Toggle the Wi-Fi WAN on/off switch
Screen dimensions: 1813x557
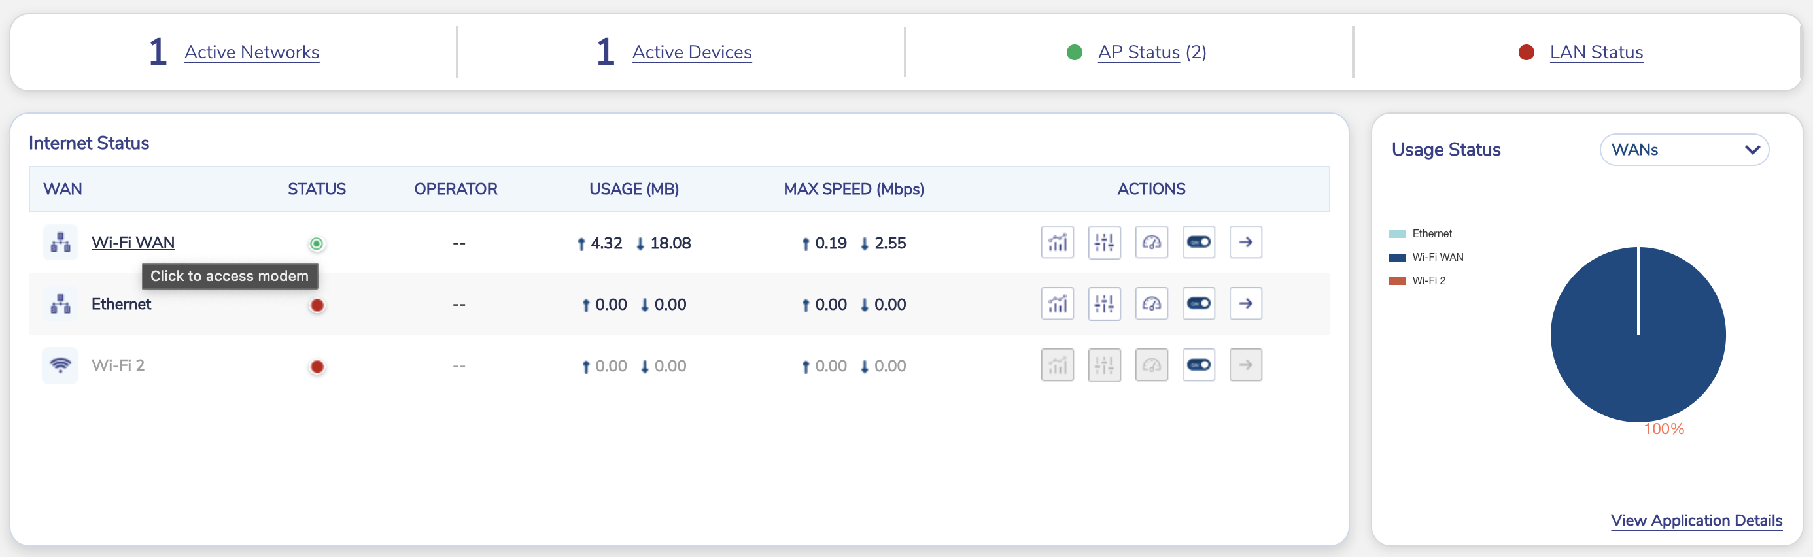(x=1199, y=243)
